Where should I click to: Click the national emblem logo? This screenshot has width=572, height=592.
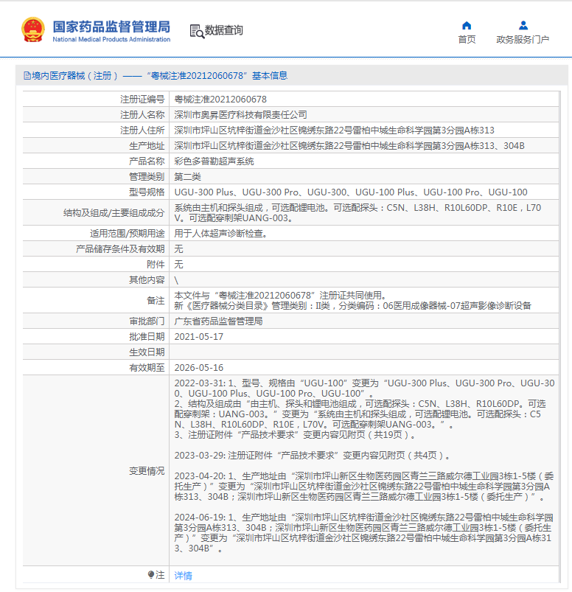tap(33, 29)
